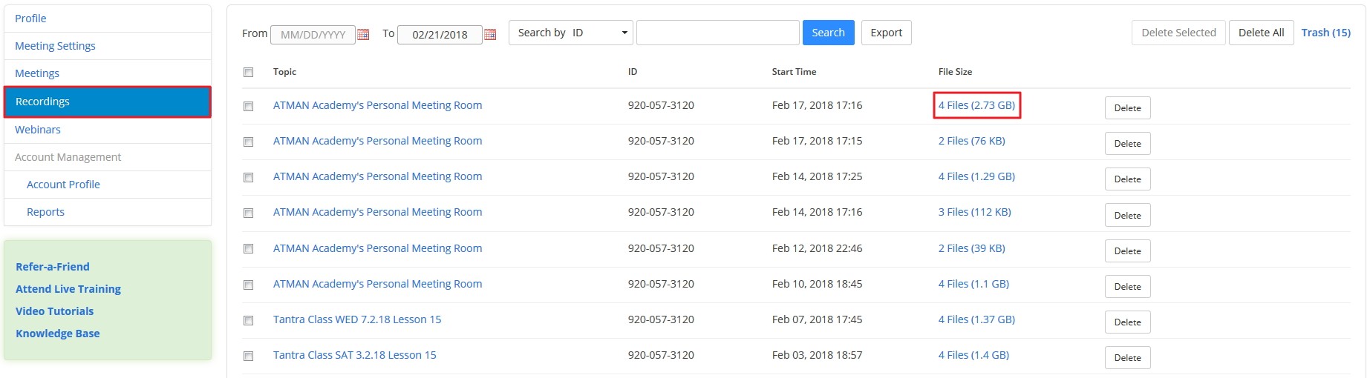This screenshot has height=378, width=1370.
Task: Click the From date input field
Action: pyautogui.click(x=313, y=35)
